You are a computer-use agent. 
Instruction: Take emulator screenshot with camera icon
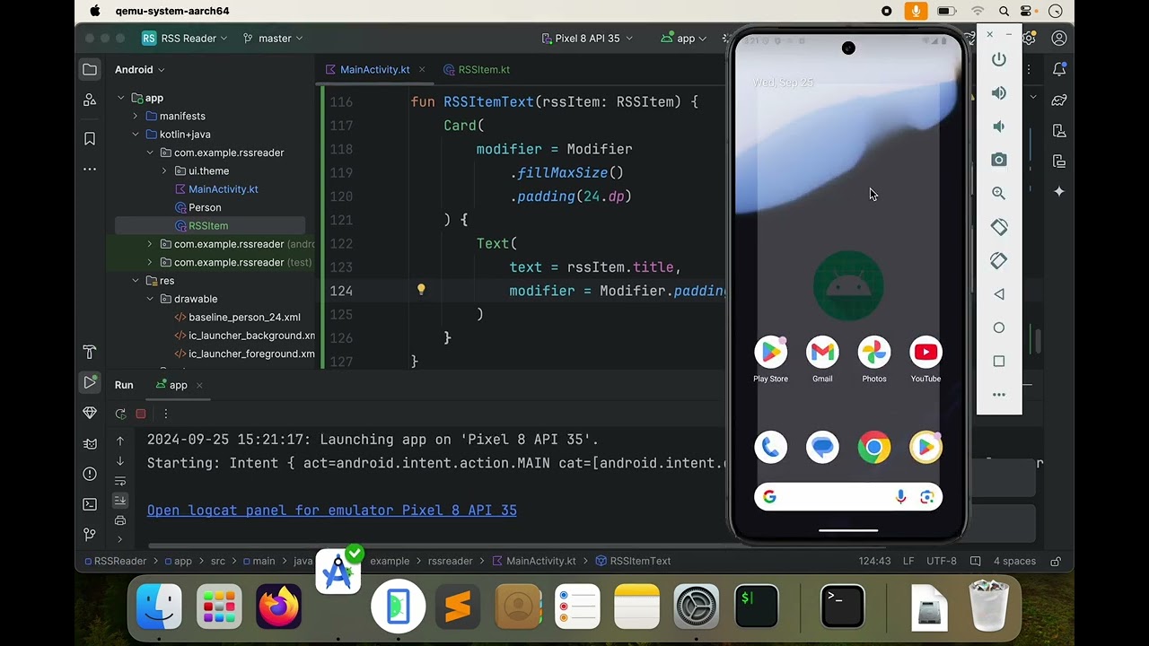click(999, 160)
